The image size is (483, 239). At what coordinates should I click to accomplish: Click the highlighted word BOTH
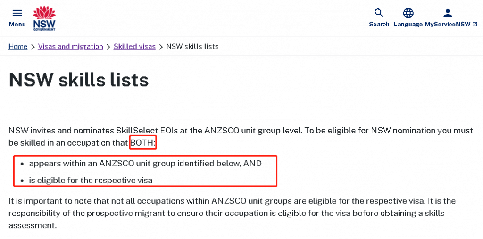click(x=143, y=143)
